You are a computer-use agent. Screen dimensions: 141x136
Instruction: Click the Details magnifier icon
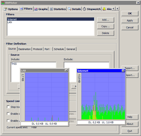pyautogui.click(x=69, y=9)
